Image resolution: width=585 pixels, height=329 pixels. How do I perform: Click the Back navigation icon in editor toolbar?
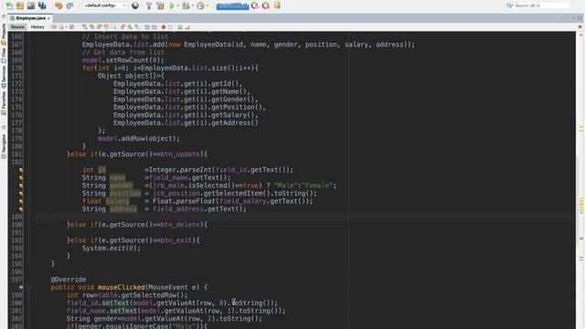tap(61, 27)
